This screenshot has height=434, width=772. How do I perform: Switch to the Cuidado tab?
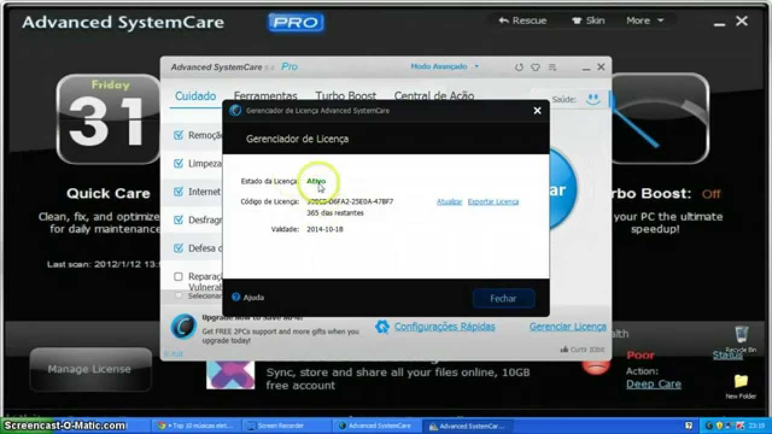(195, 96)
